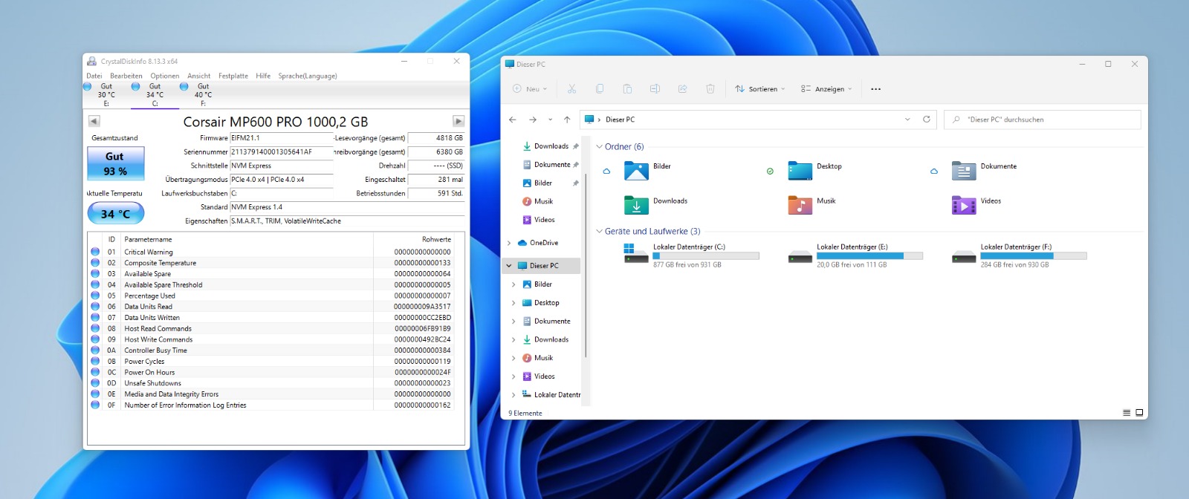Screen dimensions: 1189x499
Task: Select Lokaler Datenträger in navigation pane
Action: pyautogui.click(x=551, y=395)
